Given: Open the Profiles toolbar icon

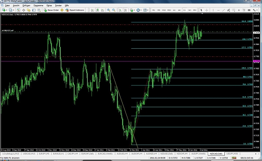Looking at the screenshot, I should tap(10, 10).
